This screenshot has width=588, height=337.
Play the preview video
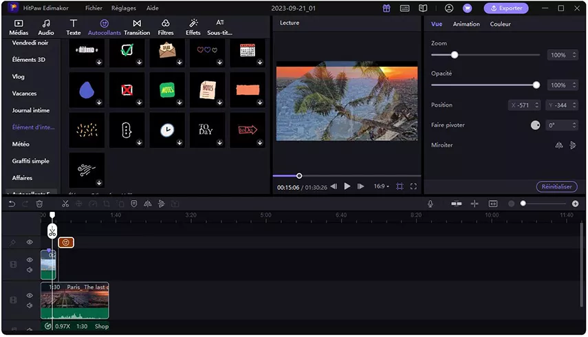[x=347, y=186]
